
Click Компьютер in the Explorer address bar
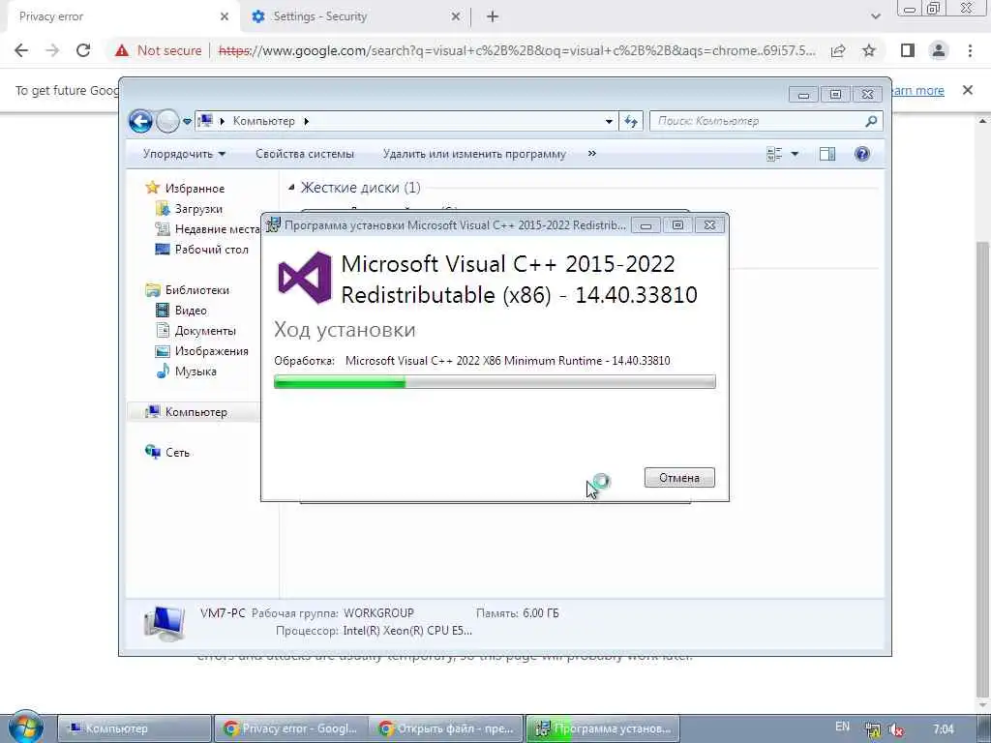point(263,121)
